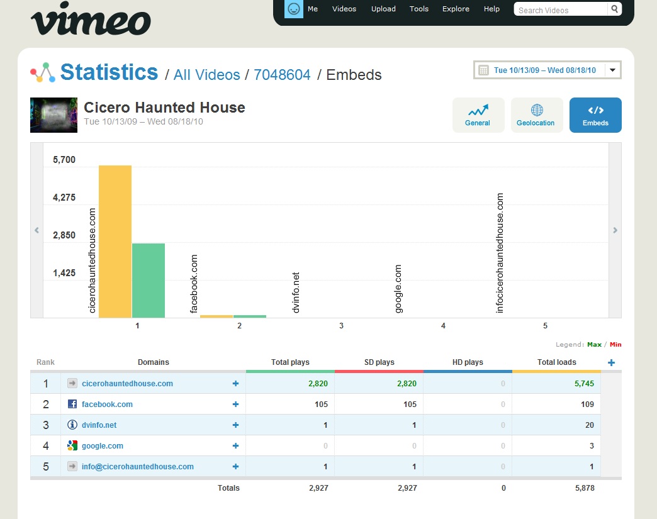Click the Max legend label
This screenshot has height=519, width=657.
pyautogui.click(x=594, y=344)
